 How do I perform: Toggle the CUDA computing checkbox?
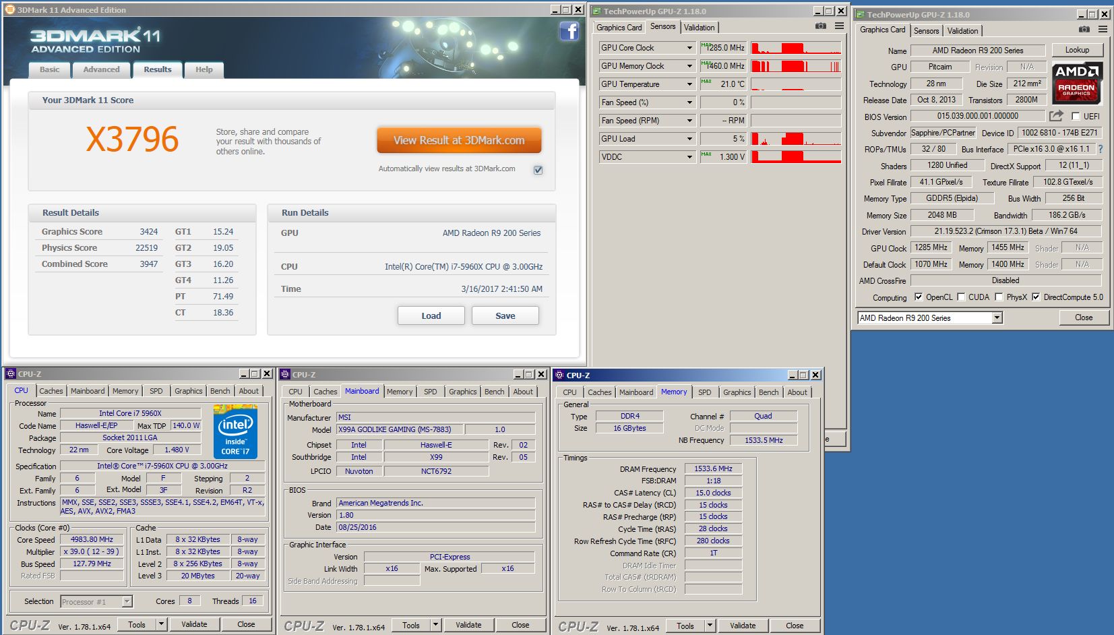[x=961, y=297]
